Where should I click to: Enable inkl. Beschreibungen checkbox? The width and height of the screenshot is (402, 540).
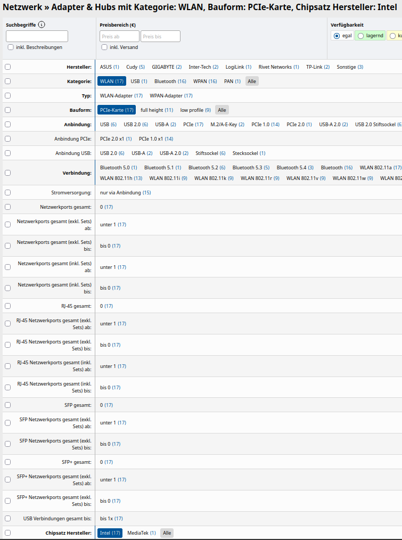point(11,47)
